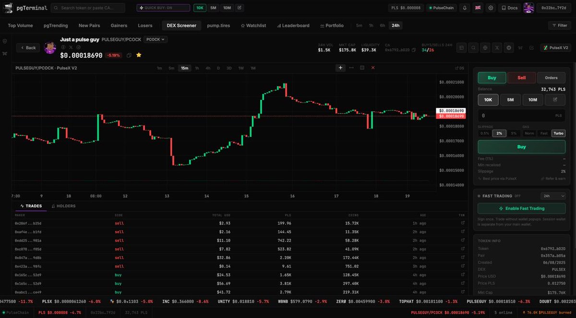Open DS external link above chart
Image resolution: width=576 pixels, height=318 pixels.
459,68
